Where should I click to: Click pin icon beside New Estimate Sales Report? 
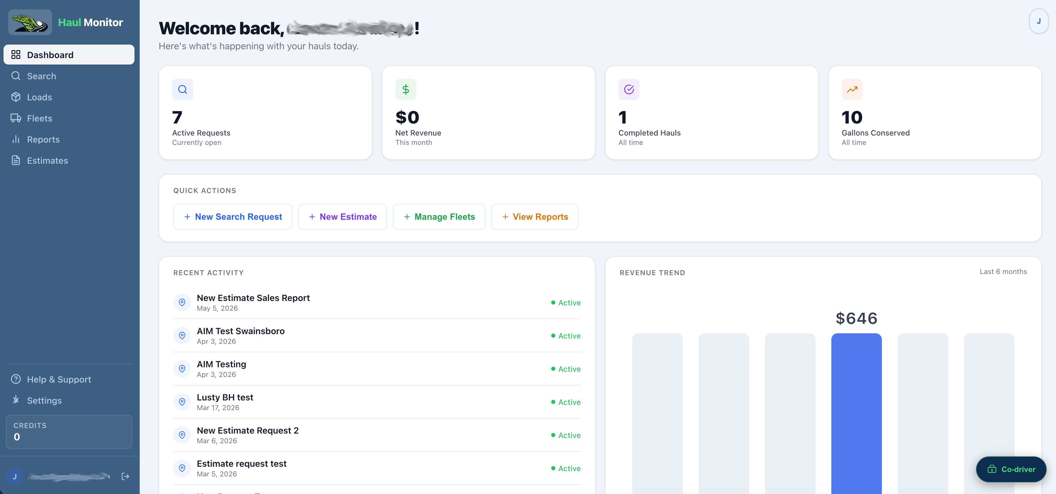[x=182, y=303]
